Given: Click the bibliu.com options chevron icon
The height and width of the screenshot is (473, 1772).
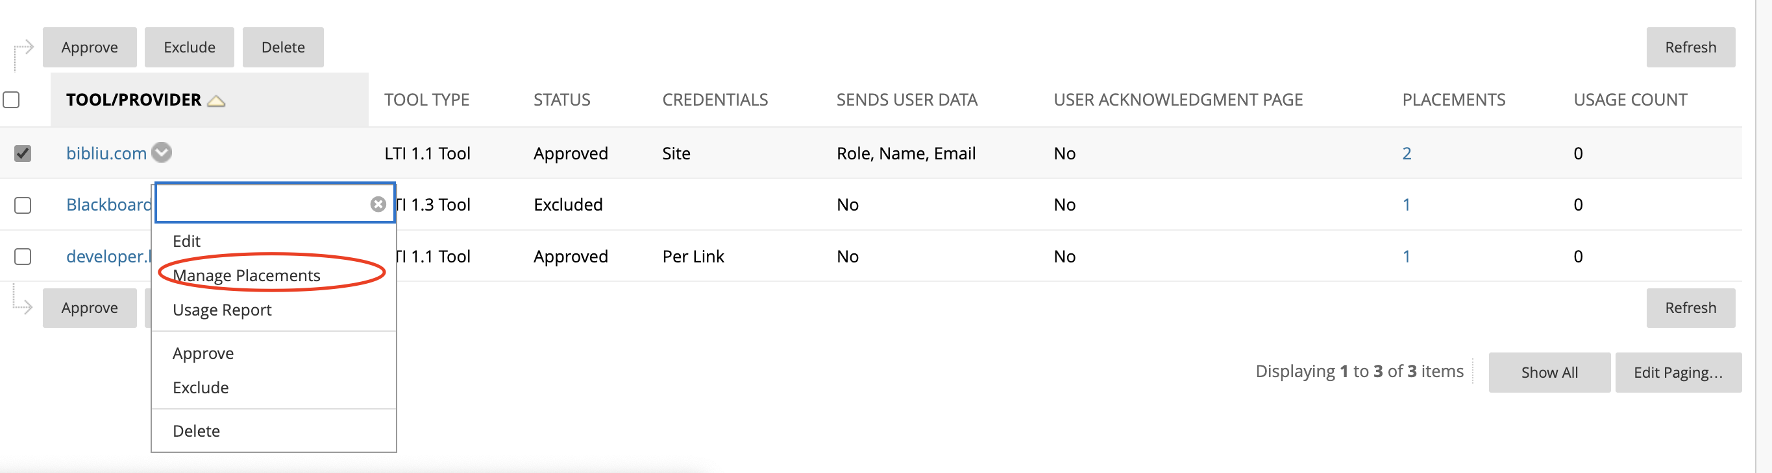Looking at the screenshot, I should [162, 152].
